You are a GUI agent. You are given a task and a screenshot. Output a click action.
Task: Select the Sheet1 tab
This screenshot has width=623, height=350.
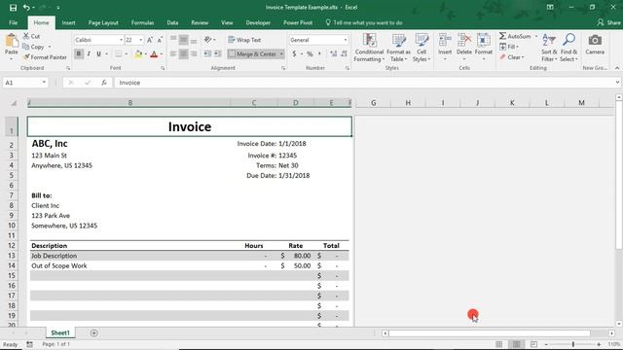60,332
